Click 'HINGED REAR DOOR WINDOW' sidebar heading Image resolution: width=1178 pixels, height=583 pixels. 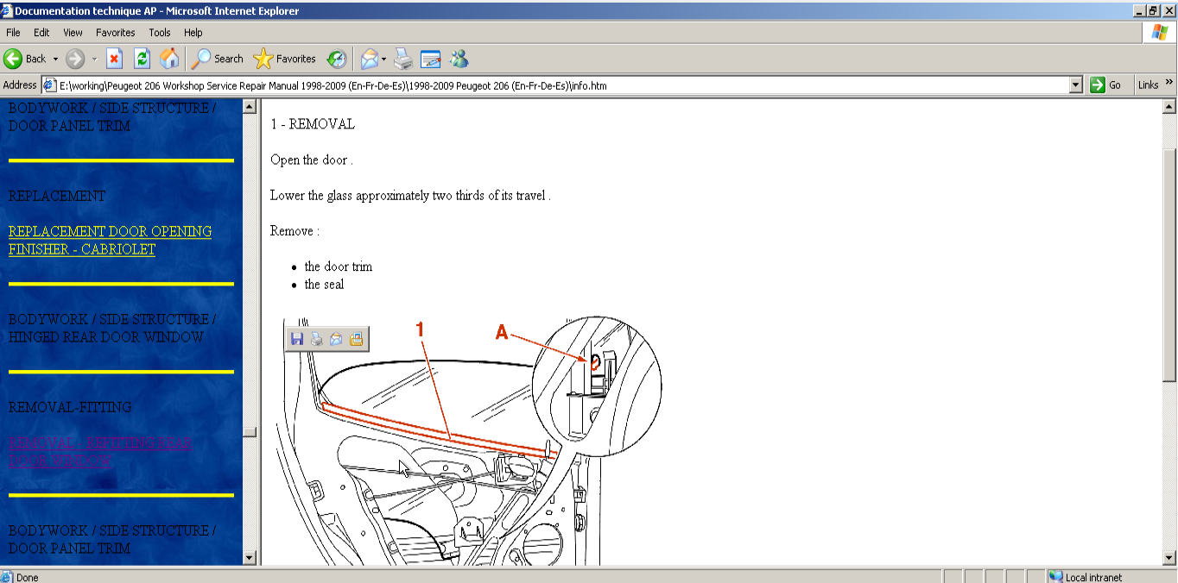pyautogui.click(x=106, y=337)
